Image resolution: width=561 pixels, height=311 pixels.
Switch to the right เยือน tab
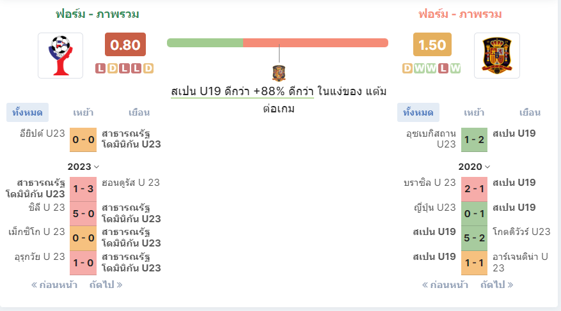(530, 112)
